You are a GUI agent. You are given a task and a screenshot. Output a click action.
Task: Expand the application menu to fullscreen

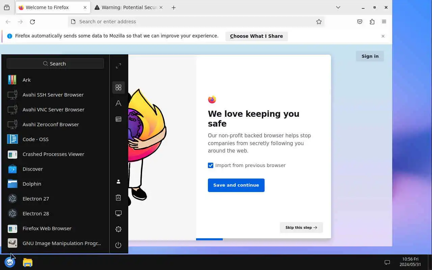coord(118,66)
